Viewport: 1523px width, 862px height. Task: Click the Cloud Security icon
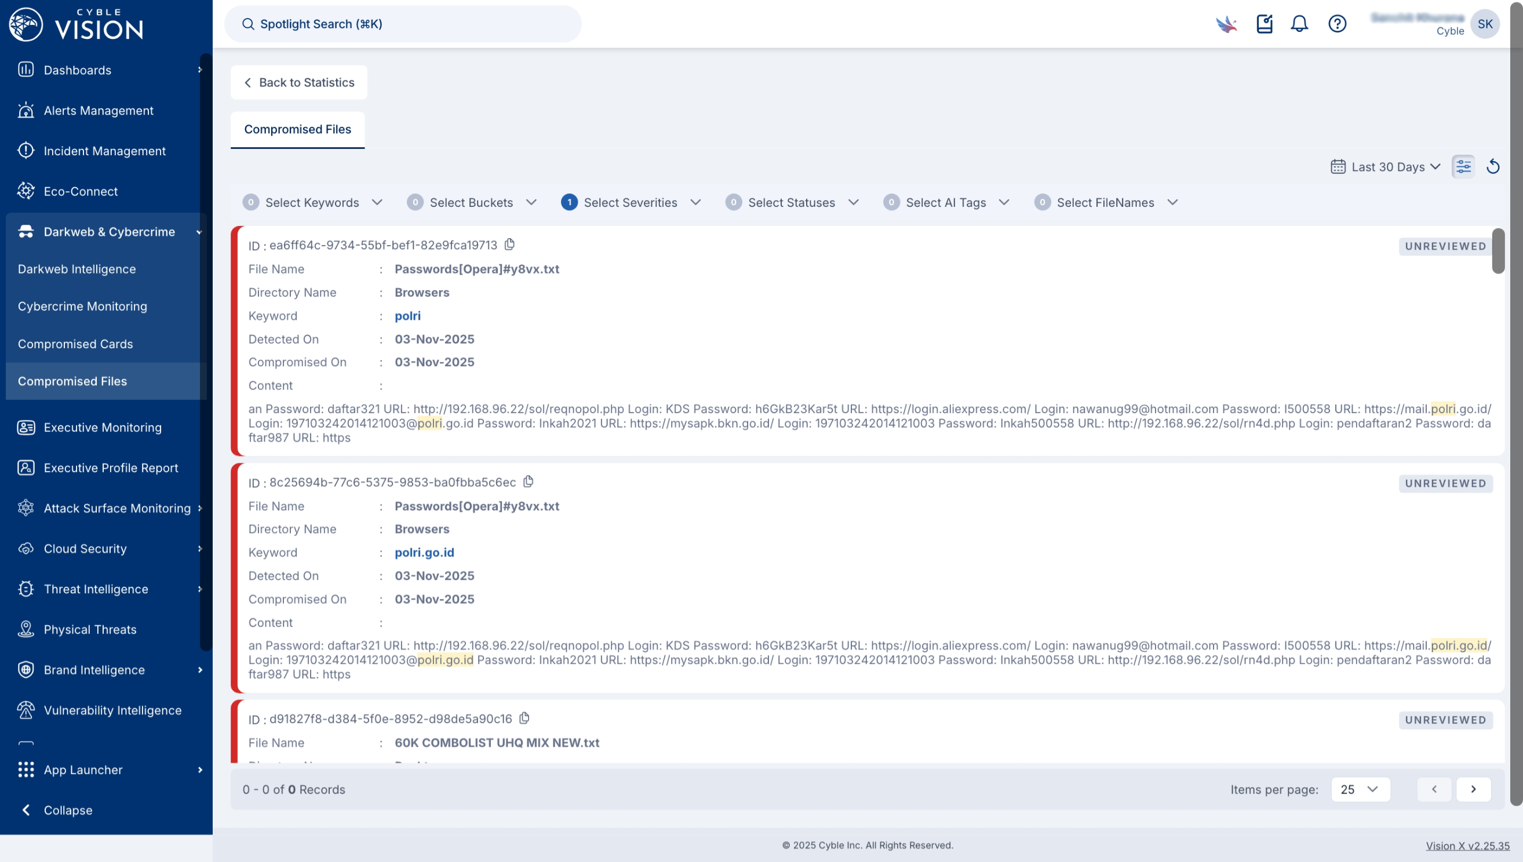25,549
